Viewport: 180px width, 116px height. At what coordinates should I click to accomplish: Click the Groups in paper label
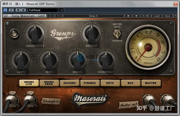51,101
